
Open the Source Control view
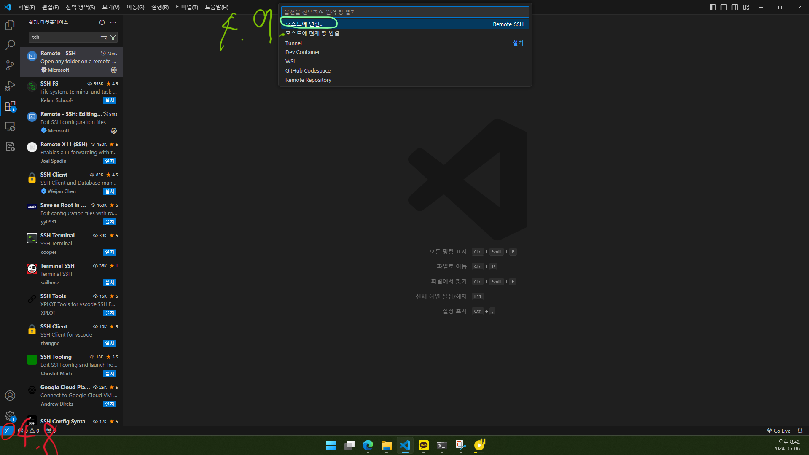coord(10,65)
